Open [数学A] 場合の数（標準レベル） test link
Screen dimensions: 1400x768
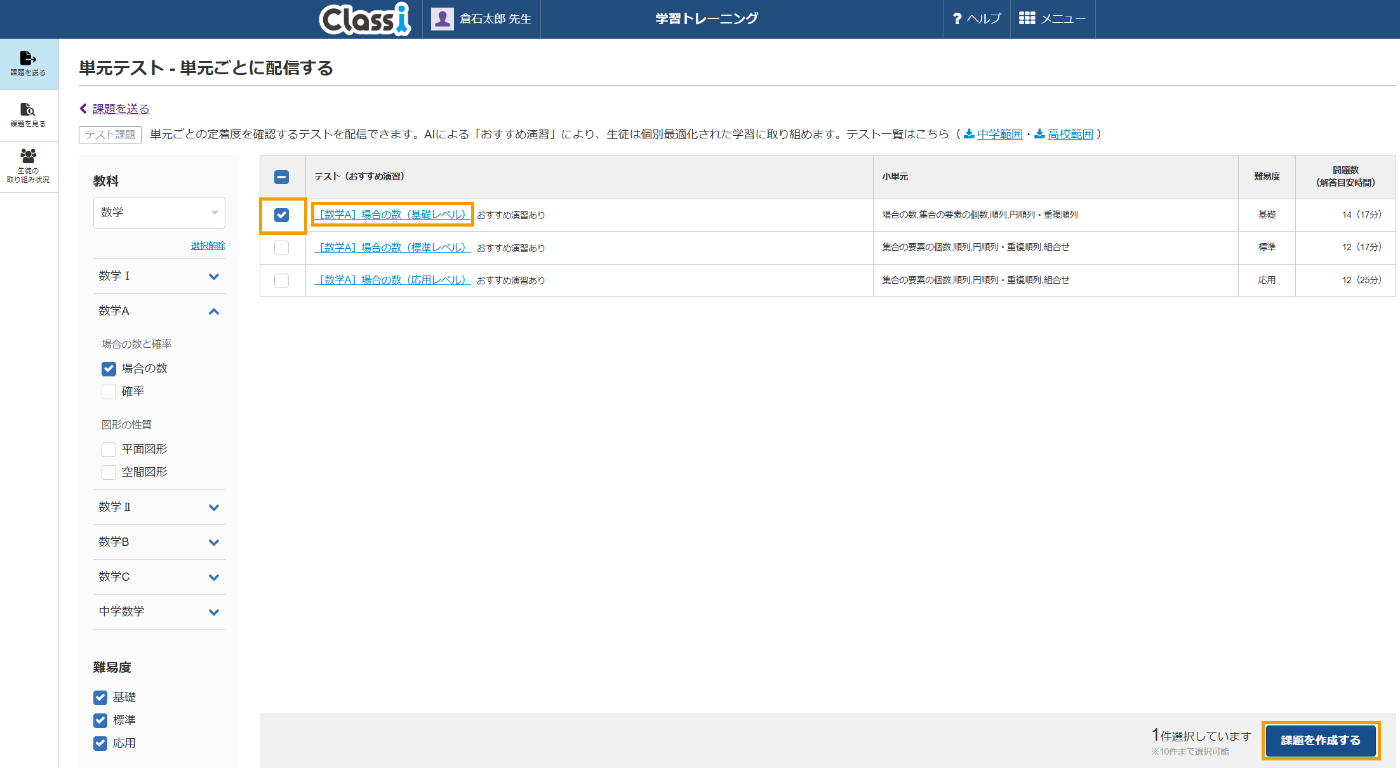392,248
